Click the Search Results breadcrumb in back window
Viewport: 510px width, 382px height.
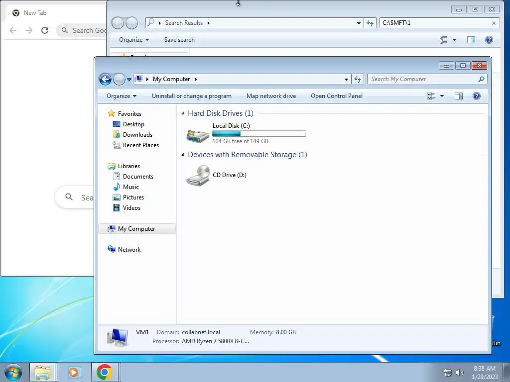tap(184, 23)
